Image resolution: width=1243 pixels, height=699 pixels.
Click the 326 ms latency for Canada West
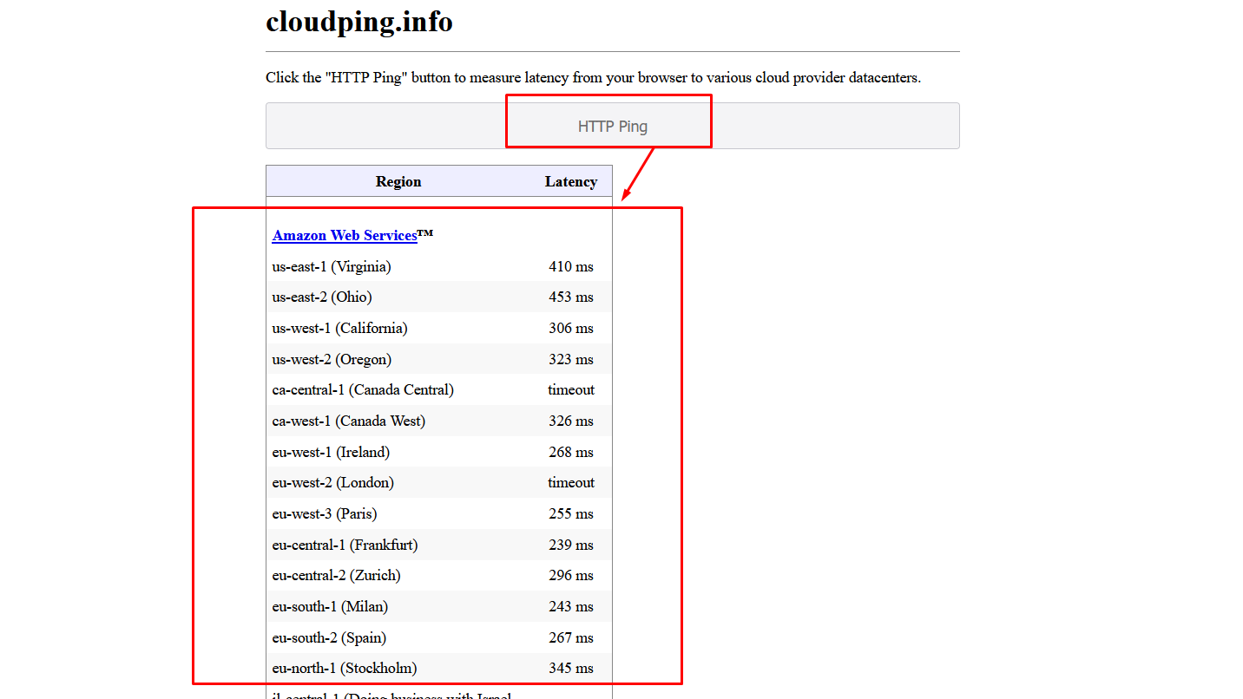[x=571, y=421]
